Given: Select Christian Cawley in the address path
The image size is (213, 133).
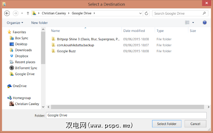Looking at the screenshot, I should pyautogui.click(x=54, y=13).
